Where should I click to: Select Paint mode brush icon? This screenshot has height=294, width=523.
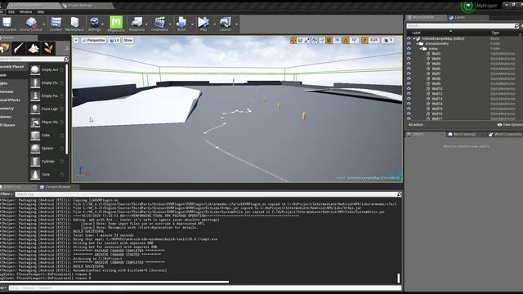pos(19,48)
